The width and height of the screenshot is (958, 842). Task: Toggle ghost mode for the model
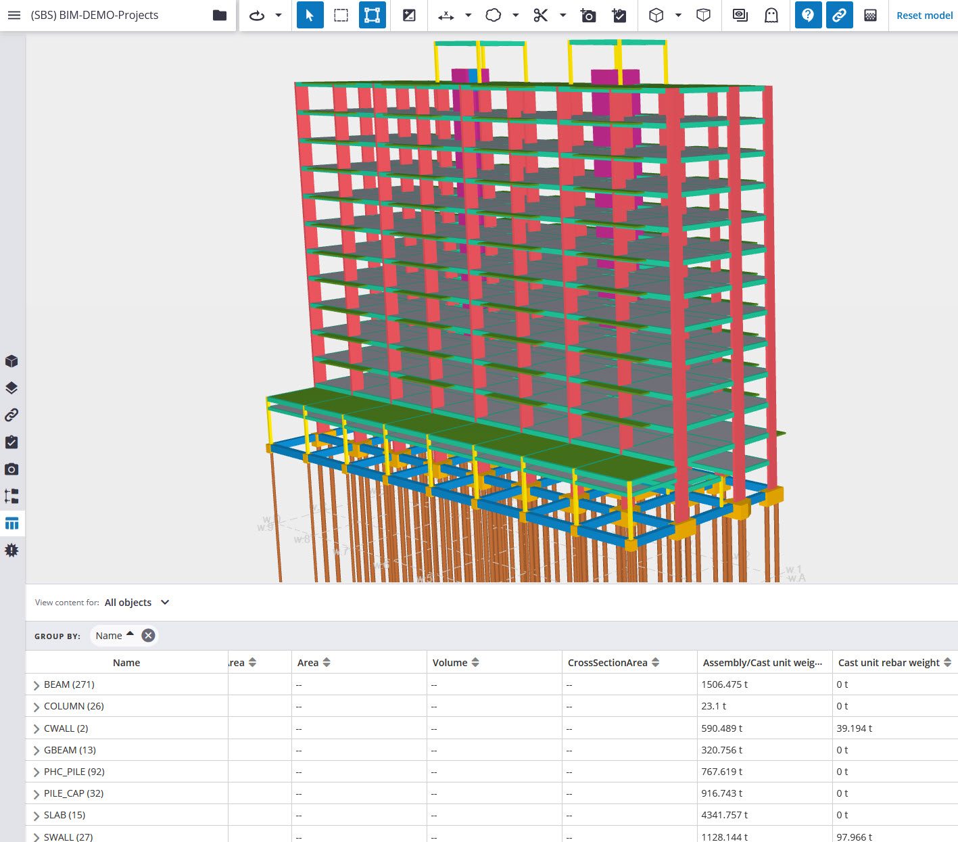(x=771, y=15)
